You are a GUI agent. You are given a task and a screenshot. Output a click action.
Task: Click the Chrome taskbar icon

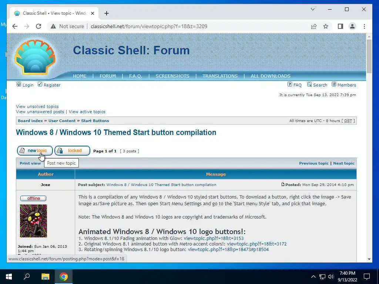pyautogui.click(x=64, y=277)
